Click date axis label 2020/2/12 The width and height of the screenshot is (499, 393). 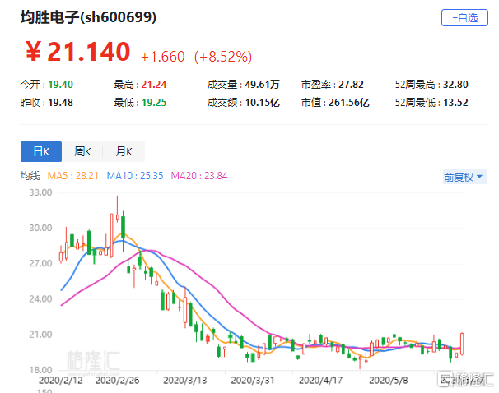click(60, 381)
